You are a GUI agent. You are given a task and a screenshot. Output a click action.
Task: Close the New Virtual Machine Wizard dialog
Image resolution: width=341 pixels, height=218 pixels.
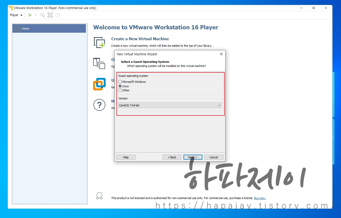tap(221, 54)
